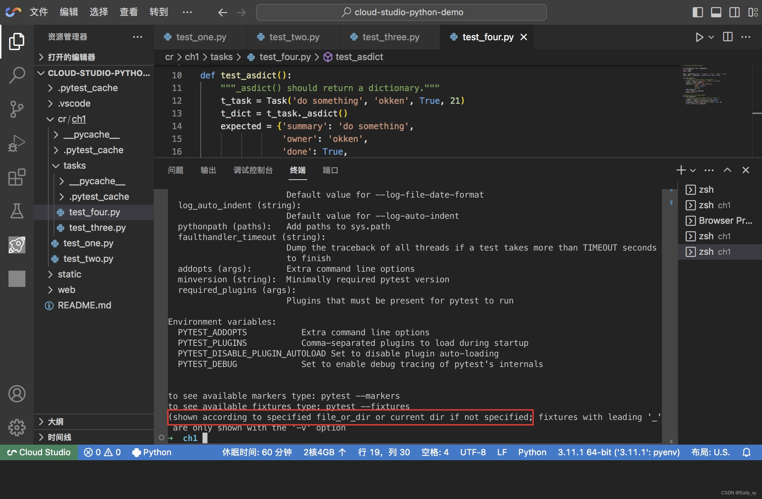Open the 编辑 menu
Screen dimensions: 762x499
click(69, 12)
